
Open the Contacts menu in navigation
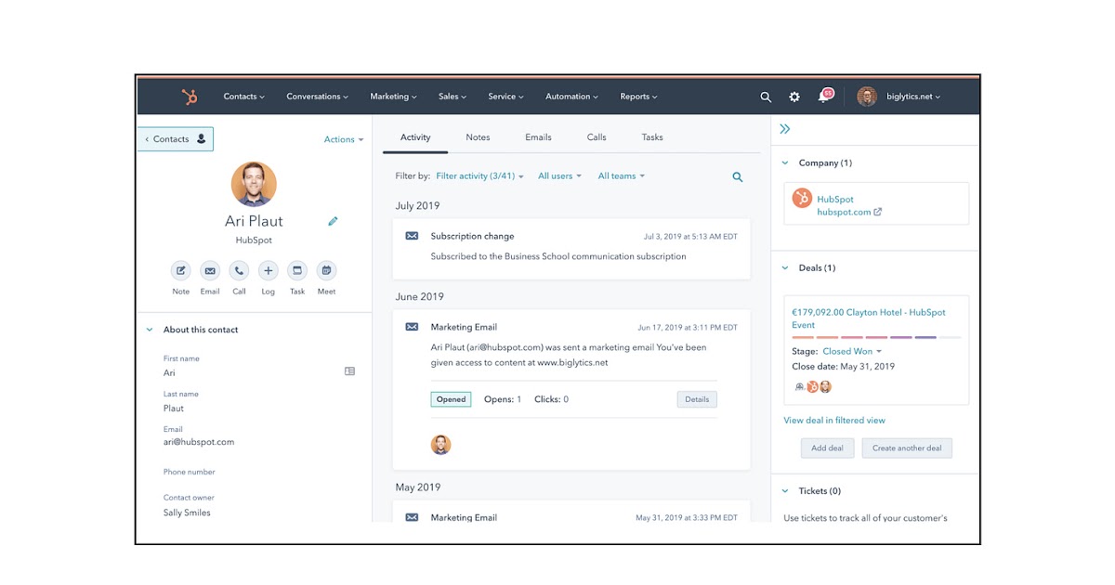(243, 97)
